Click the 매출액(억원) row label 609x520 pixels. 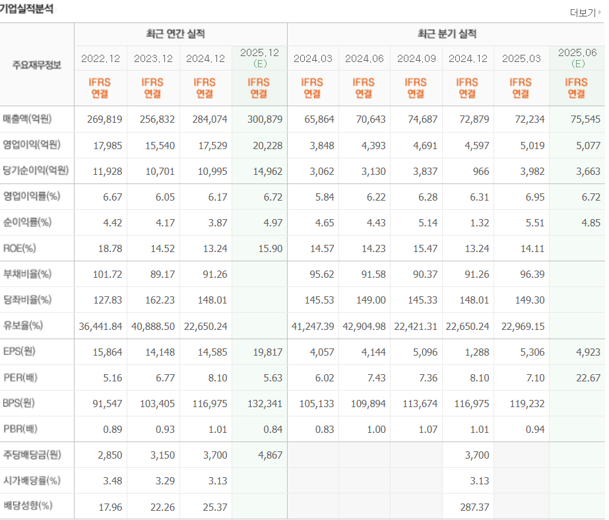(x=27, y=119)
